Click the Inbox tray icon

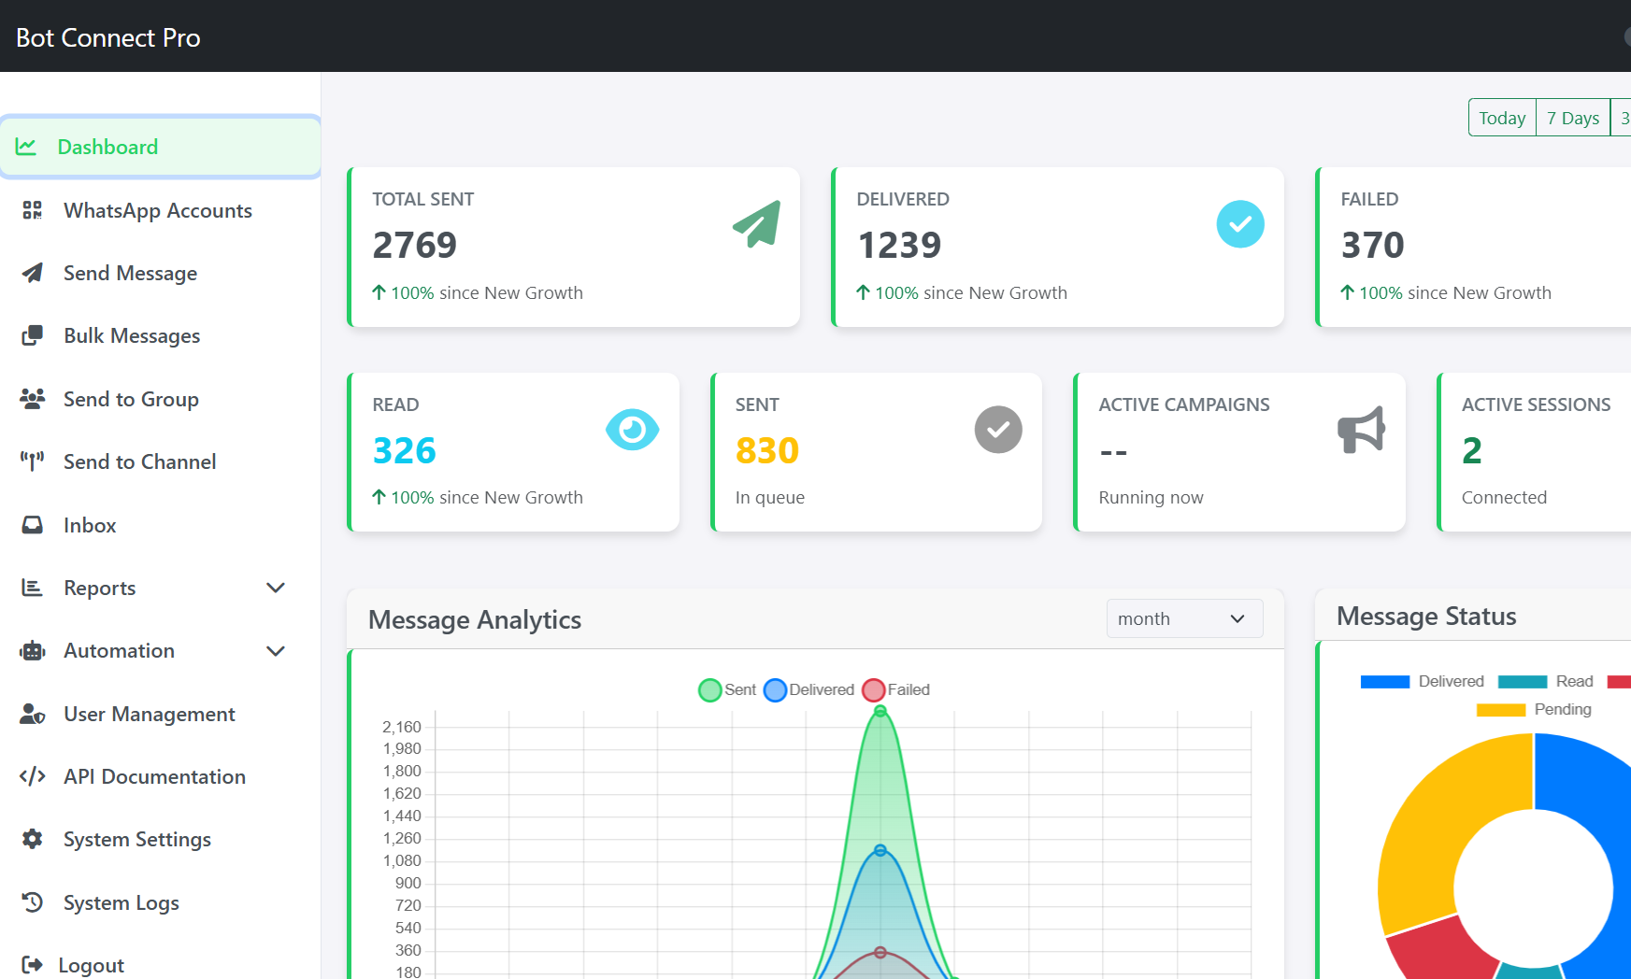click(x=33, y=525)
